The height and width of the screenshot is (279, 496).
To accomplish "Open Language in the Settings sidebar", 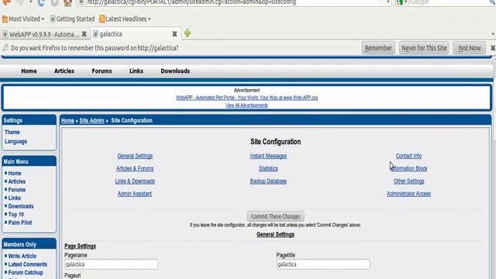I will (x=15, y=141).
